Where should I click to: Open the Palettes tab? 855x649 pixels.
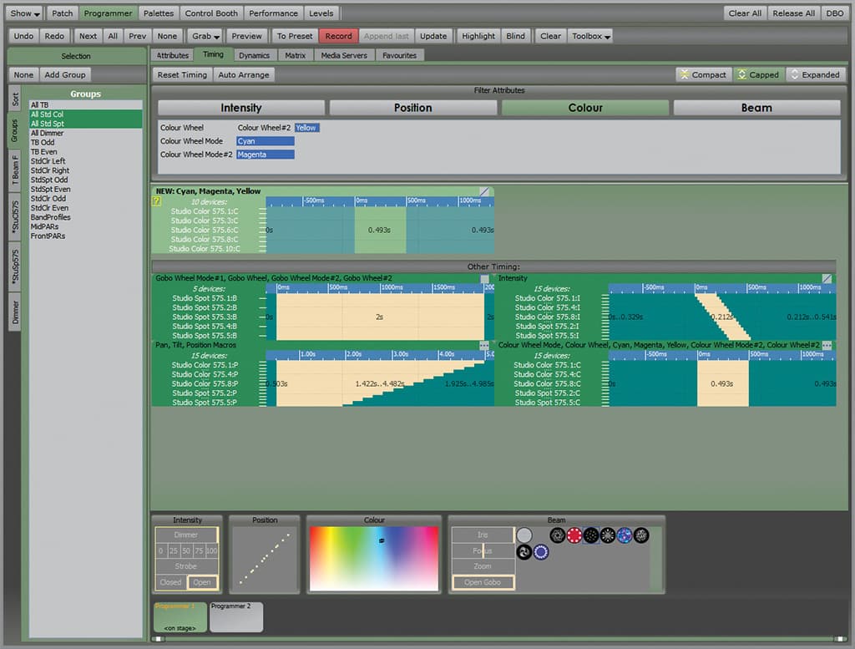(x=158, y=13)
